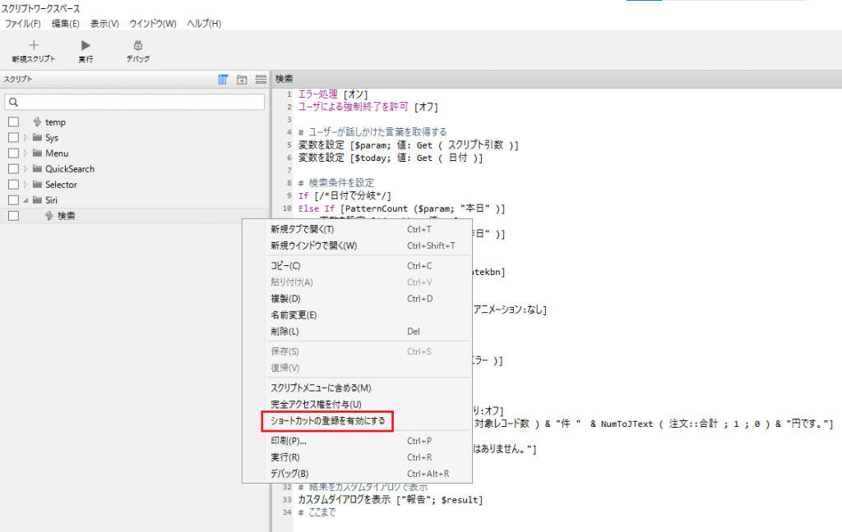Click the script icon beside temp
The image size is (842, 532).
[x=35, y=122]
